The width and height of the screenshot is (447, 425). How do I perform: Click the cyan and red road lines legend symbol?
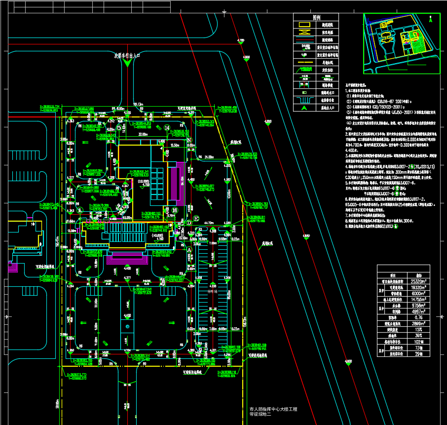pyautogui.click(x=304, y=39)
